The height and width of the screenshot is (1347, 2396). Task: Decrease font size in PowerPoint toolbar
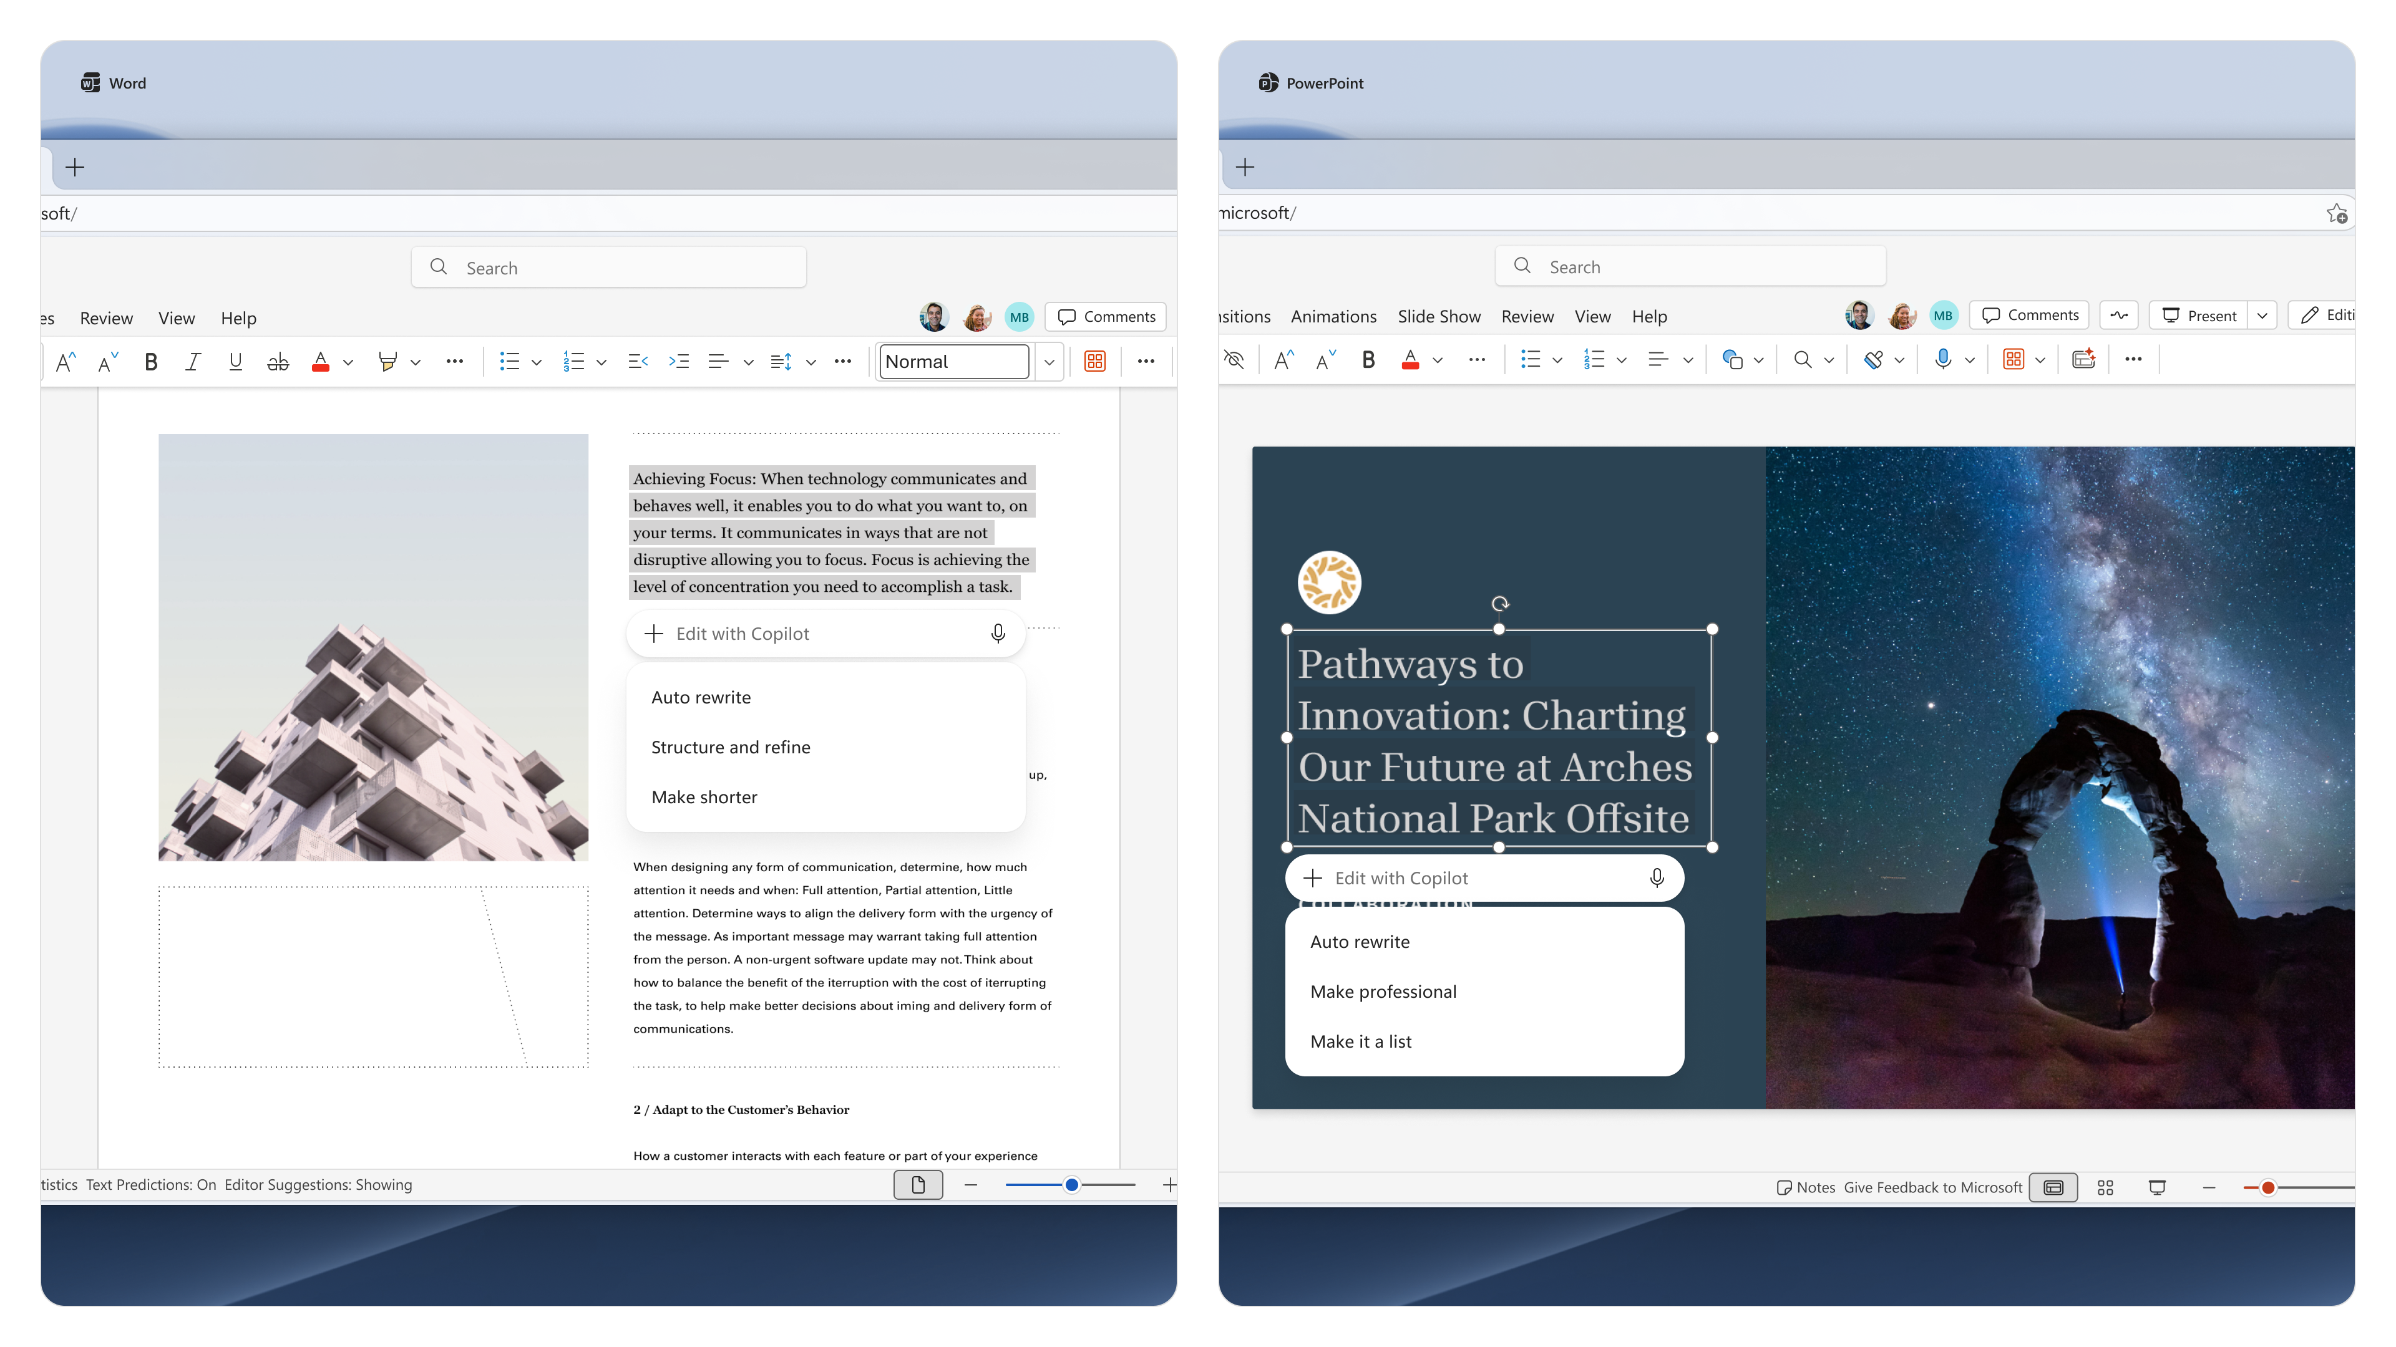point(1327,360)
